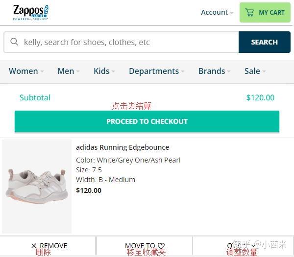Open the Account dropdown

217,12
